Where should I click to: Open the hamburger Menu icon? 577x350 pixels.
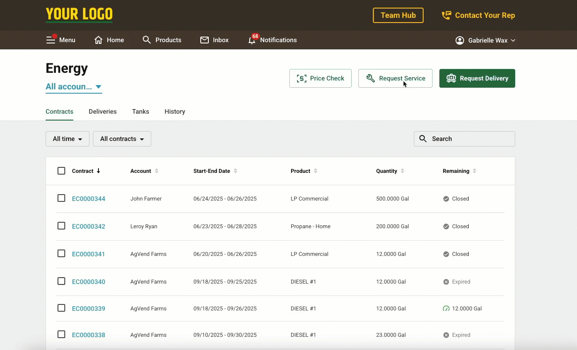[x=51, y=40]
